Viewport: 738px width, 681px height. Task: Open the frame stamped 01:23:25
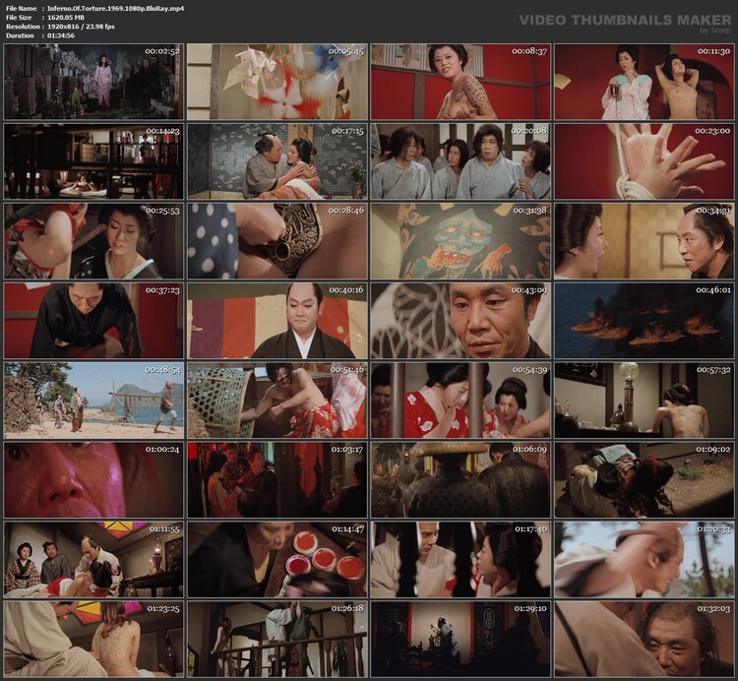coord(93,639)
